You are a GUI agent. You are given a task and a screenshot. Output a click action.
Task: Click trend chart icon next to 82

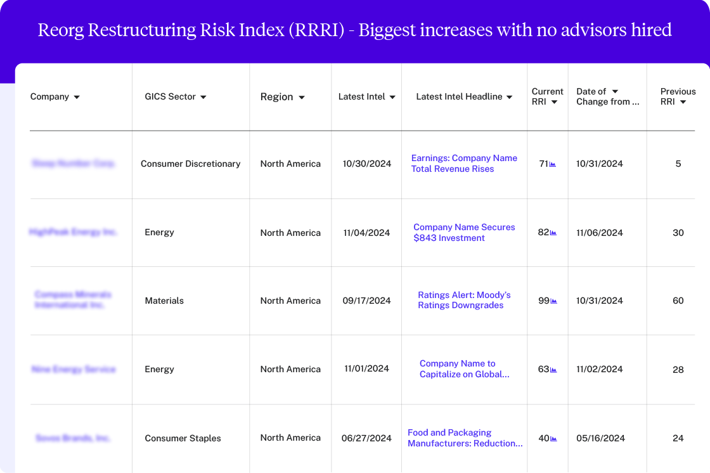point(553,233)
